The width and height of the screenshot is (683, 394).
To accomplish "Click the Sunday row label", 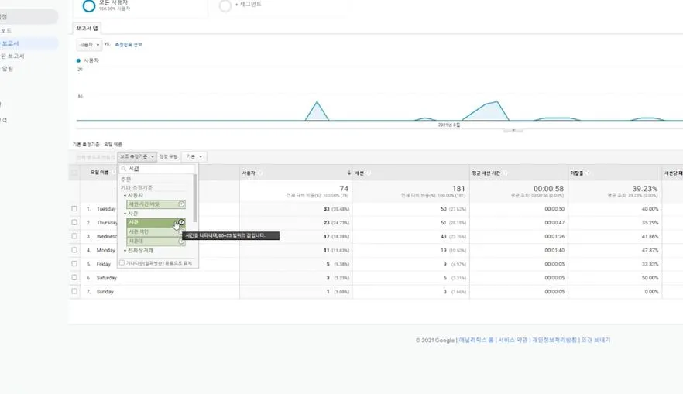I will [x=105, y=292].
